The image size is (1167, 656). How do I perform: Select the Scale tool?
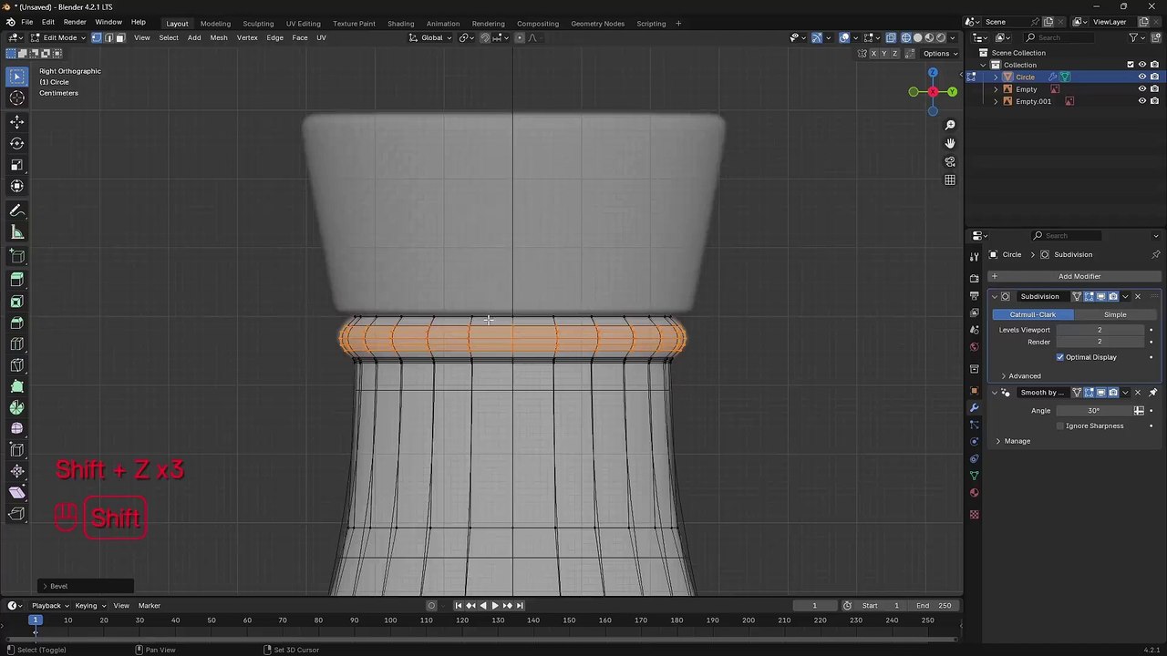[x=16, y=165]
